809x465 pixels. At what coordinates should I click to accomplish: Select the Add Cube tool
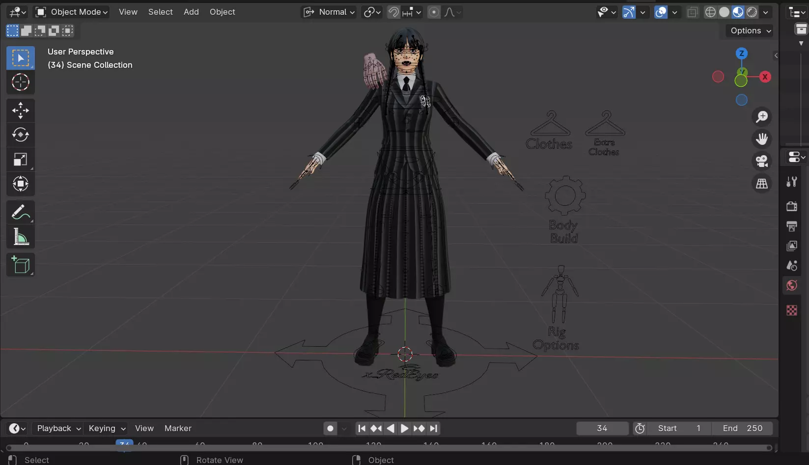(x=21, y=265)
